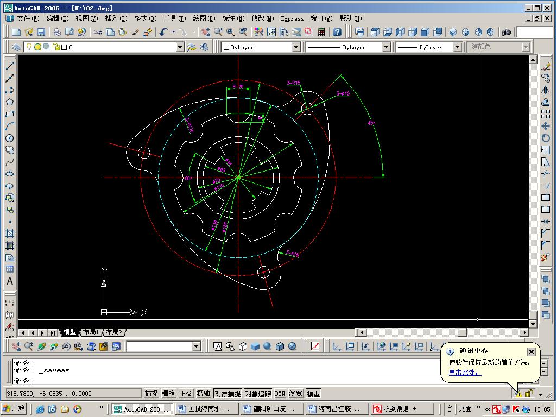This screenshot has height=417, width=556.
Task: Select the Circle drawing tool
Action: point(10,138)
